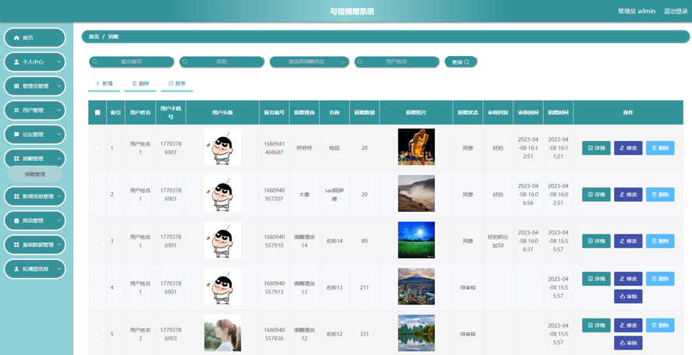This screenshot has width=692, height=355.
Task: Open the 请选择捐赠状态 dropdown
Action: click(x=309, y=62)
